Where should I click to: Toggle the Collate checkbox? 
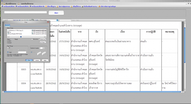coord(31,52)
